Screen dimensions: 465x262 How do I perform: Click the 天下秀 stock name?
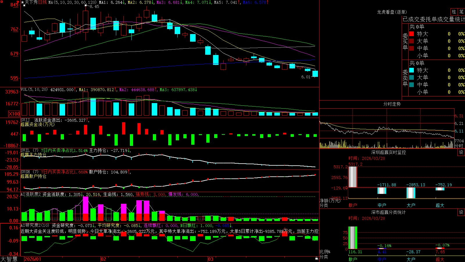pos(31,2)
